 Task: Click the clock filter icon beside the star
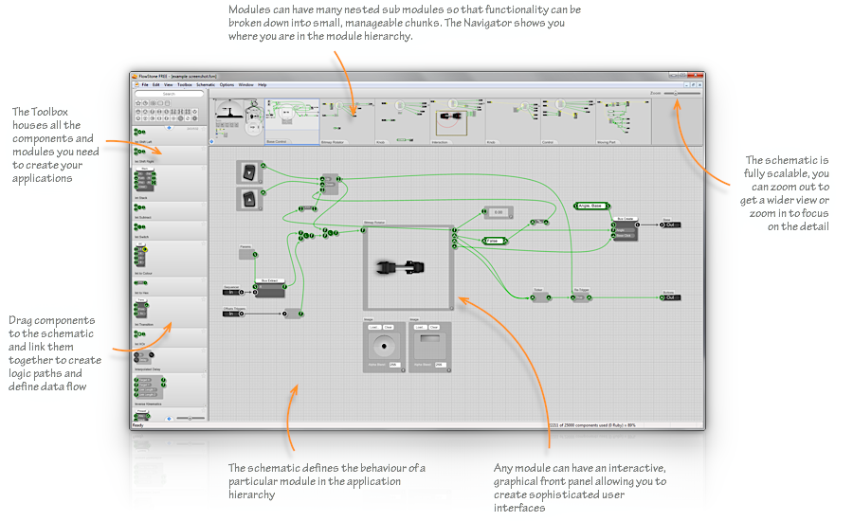click(x=145, y=103)
